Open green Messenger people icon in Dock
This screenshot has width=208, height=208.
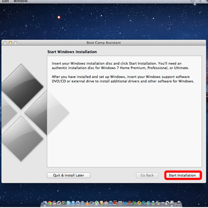coord(148,203)
